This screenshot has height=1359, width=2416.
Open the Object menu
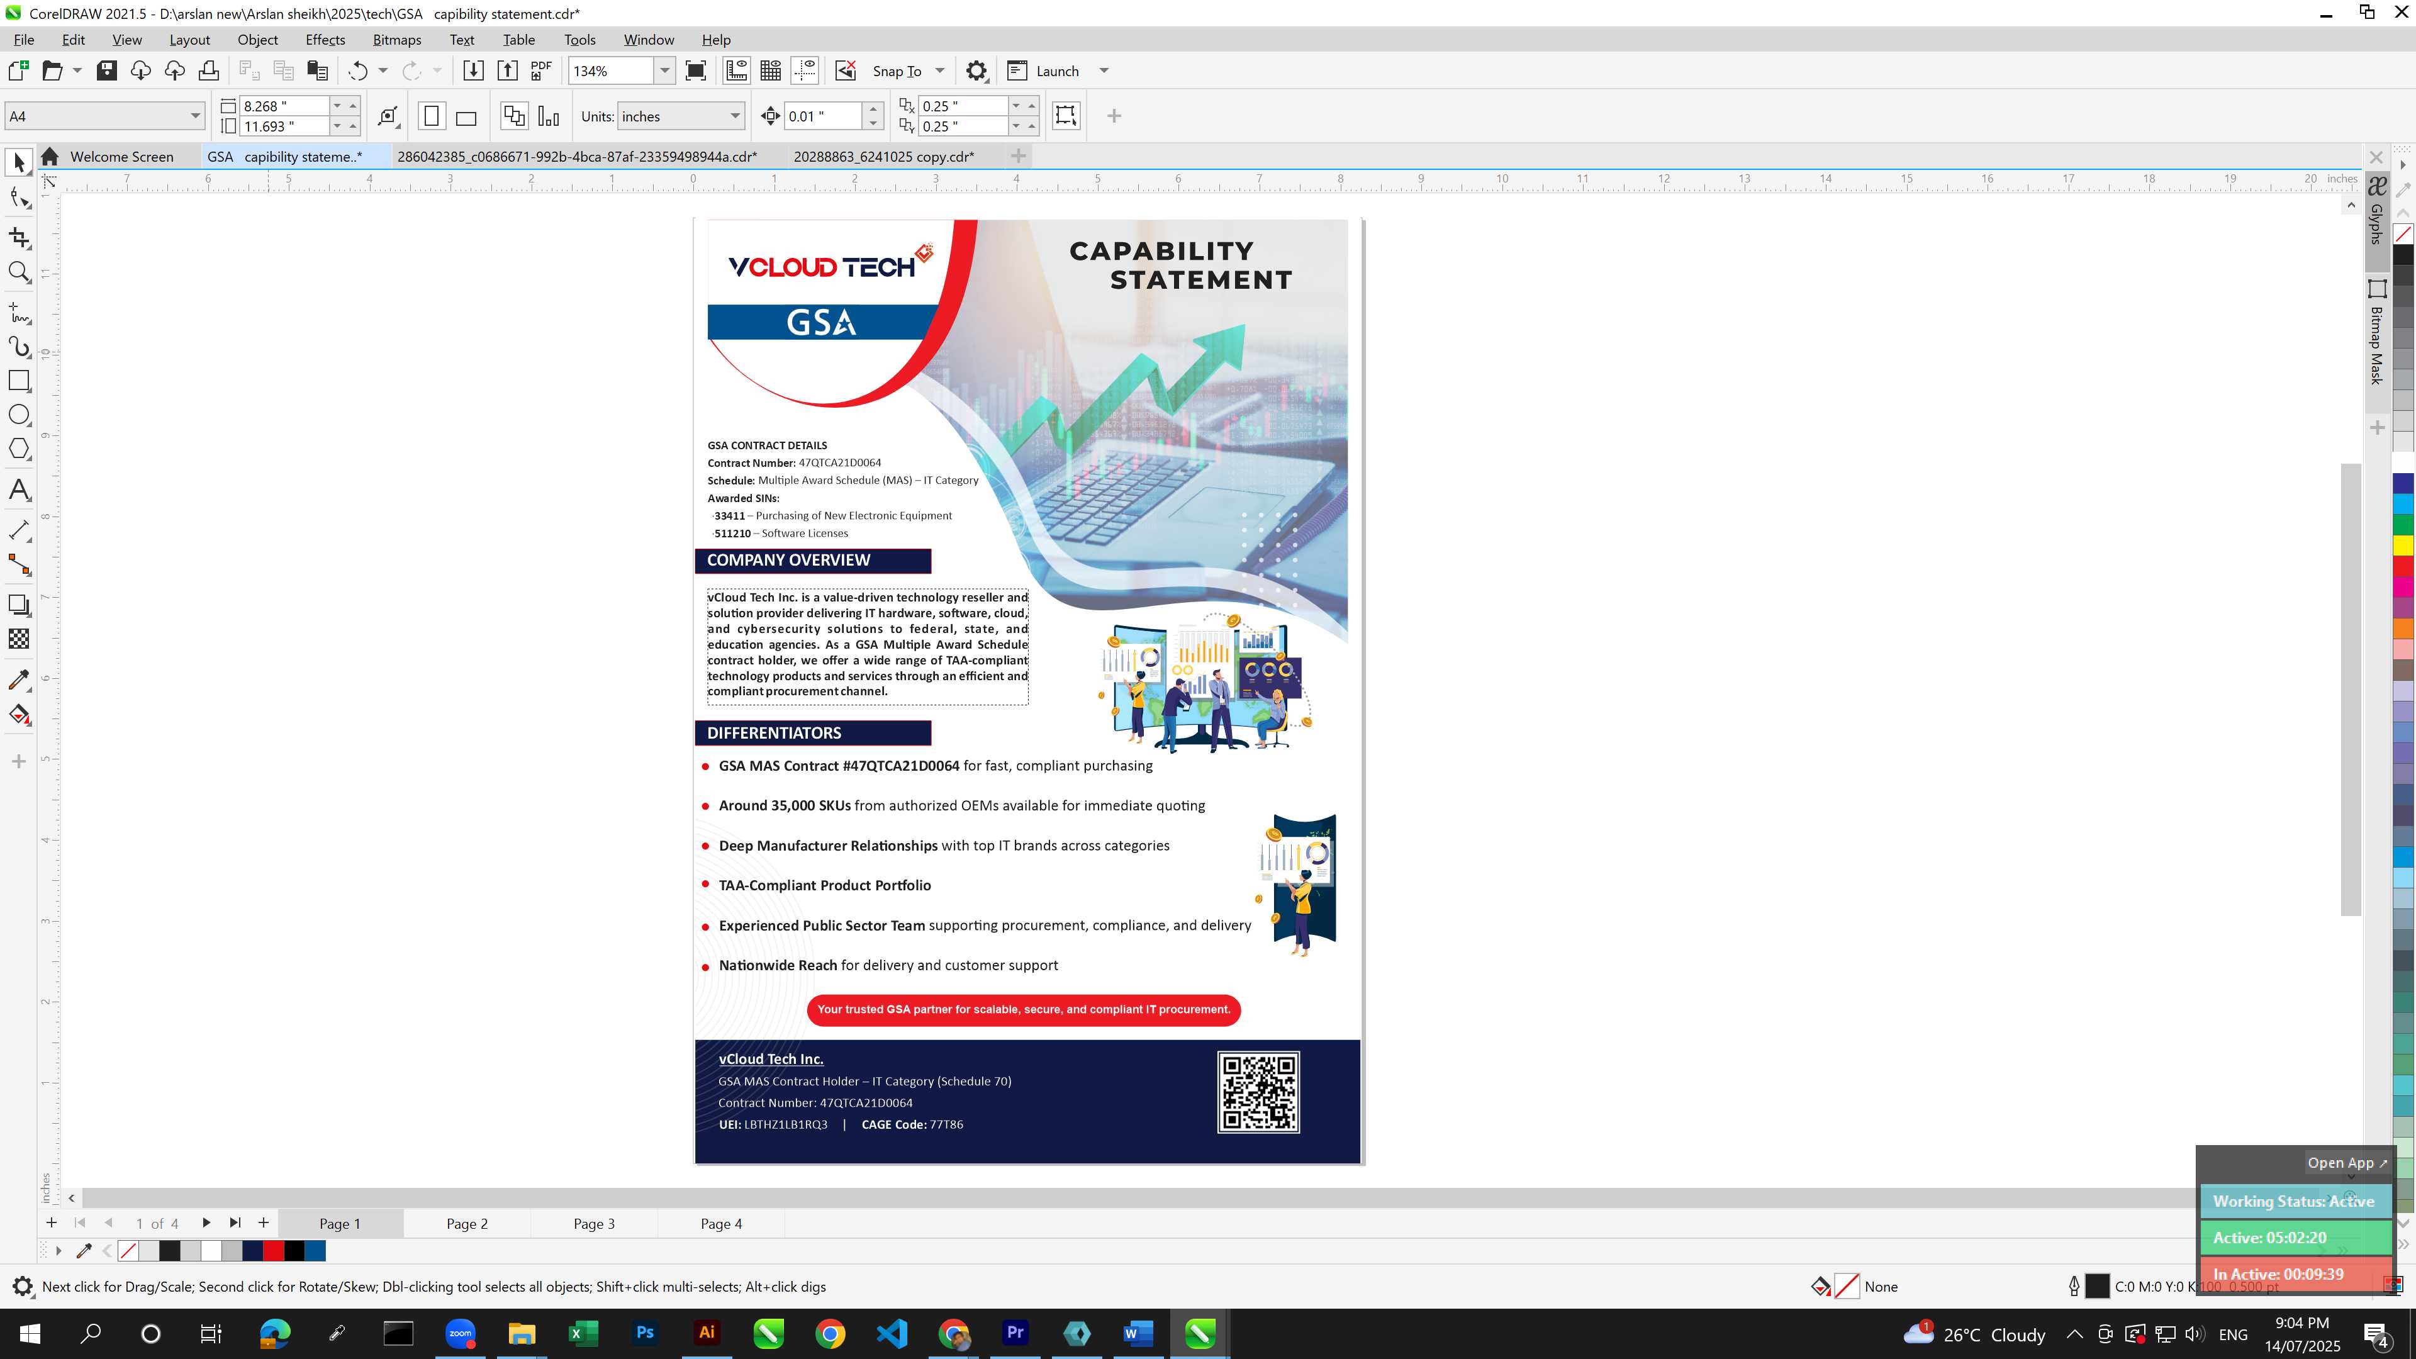(x=257, y=40)
